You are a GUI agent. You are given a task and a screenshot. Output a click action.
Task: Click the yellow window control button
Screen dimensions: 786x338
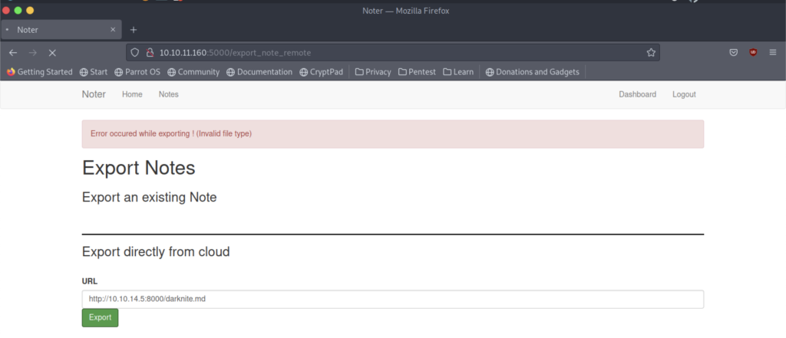(x=30, y=11)
